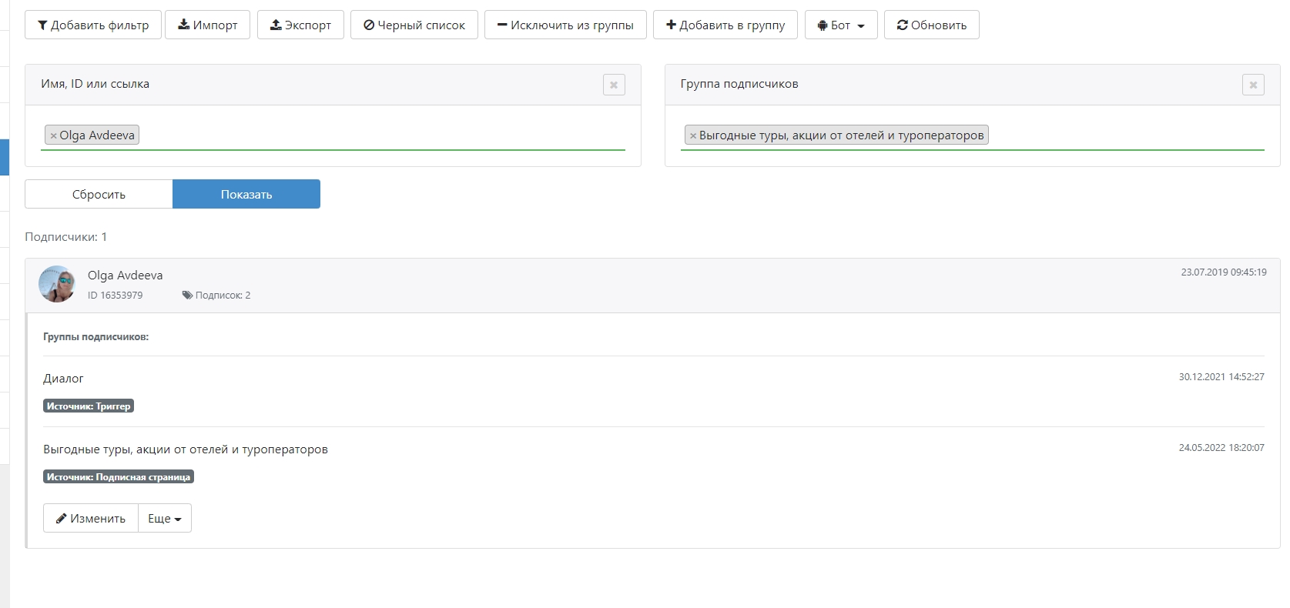
Task: Open the Olga Avdeeva subscriber name
Action: (x=125, y=275)
